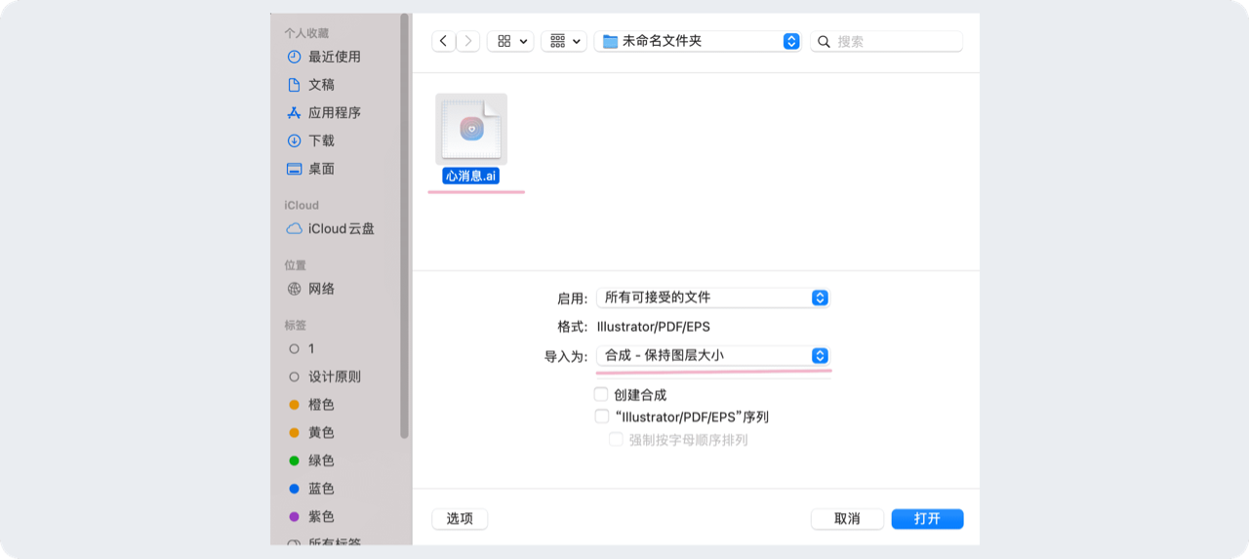
Task: Click the 心消息.ai file name label
Action: click(x=471, y=176)
